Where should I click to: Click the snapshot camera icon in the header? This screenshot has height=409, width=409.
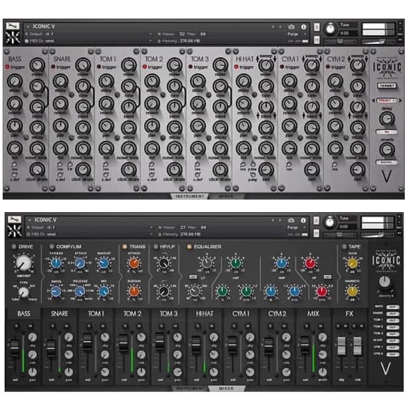point(291,27)
